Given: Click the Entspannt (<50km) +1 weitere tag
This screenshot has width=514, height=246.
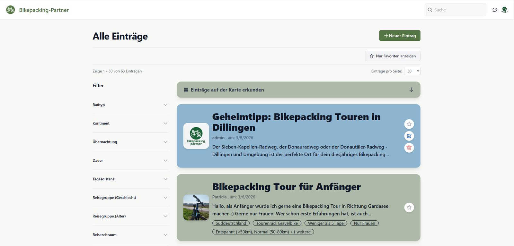Looking at the screenshot, I should (263, 232).
